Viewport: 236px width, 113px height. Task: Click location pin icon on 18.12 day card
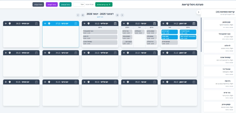10,23
